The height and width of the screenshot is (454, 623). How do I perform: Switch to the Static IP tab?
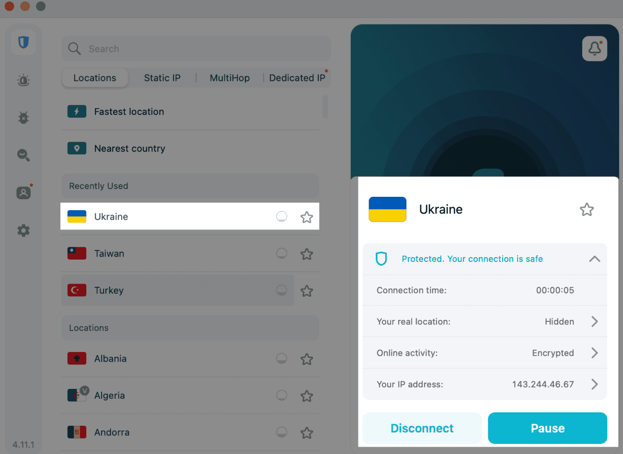[x=162, y=78]
